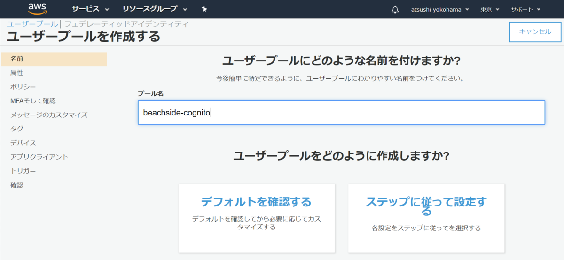Click the 各設定をステップに従ってを選択する description
This screenshot has width=564, height=260.
(x=426, y=228)
